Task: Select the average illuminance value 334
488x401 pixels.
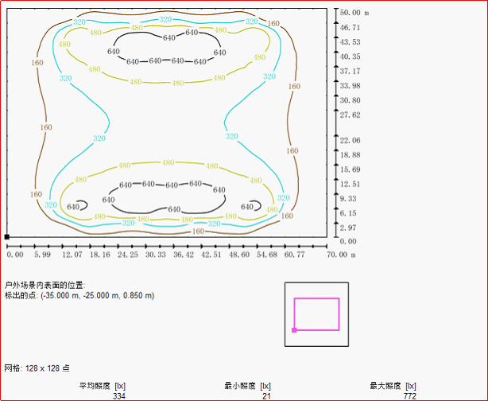Action: pos(119,395)
